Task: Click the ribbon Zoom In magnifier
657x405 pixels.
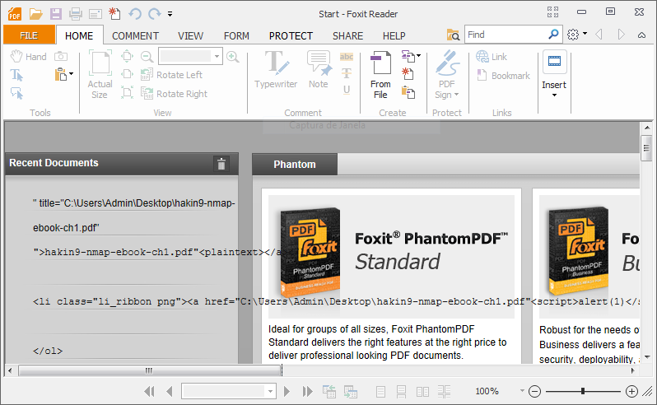Action: point(232,57)
